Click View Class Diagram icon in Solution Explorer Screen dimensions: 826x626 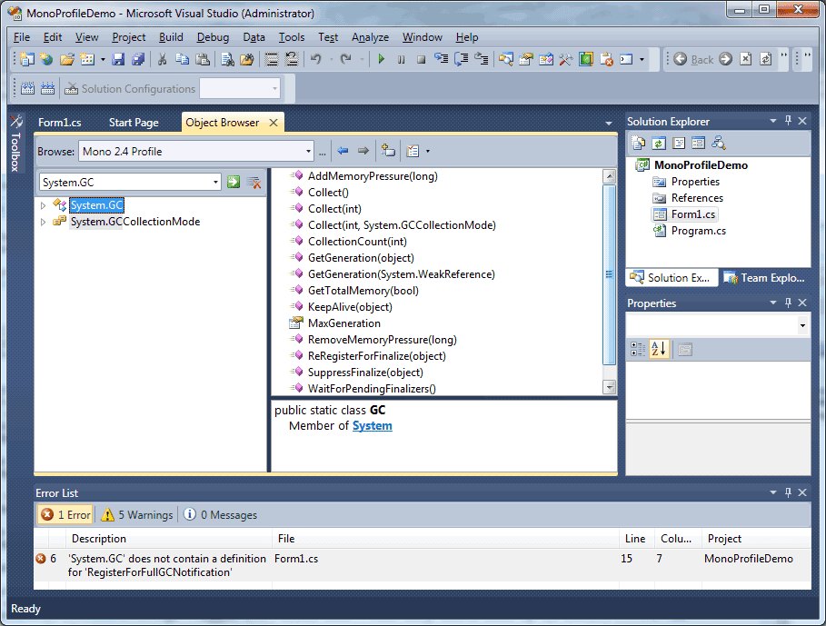pyautogui.click(x=719, y=143)
